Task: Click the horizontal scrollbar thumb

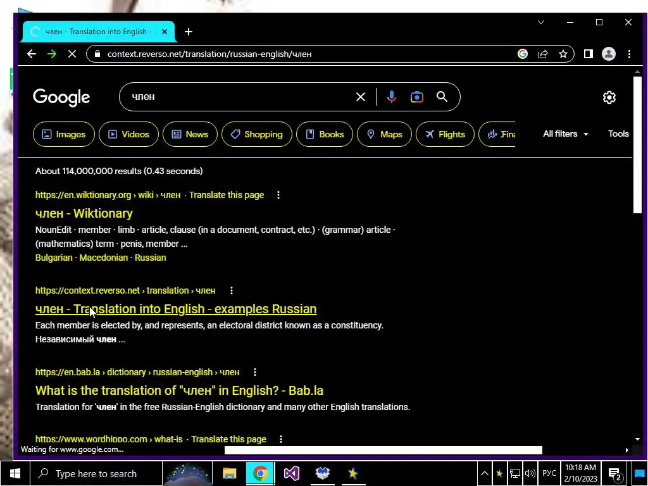Action: [383, 450]
